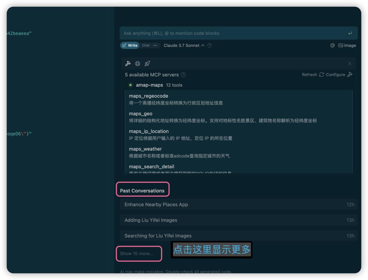This screenshot has height=280, width=368.
Task: Switch to Chat mode
Action: 146,46
